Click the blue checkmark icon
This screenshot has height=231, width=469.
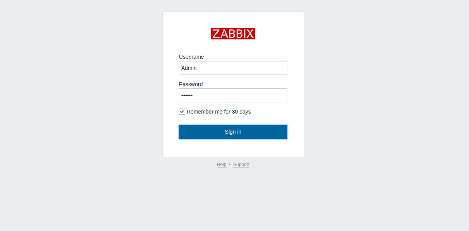point(182,112)
